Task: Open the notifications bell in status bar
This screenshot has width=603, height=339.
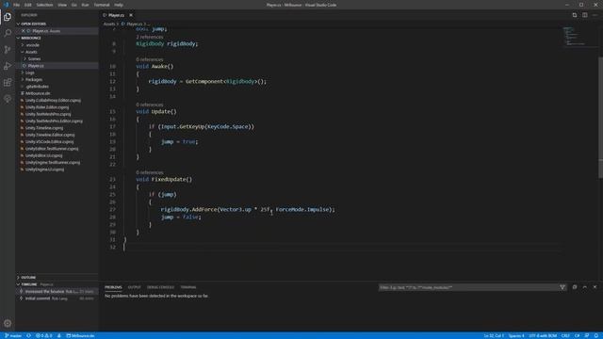Action: point(596,335)
